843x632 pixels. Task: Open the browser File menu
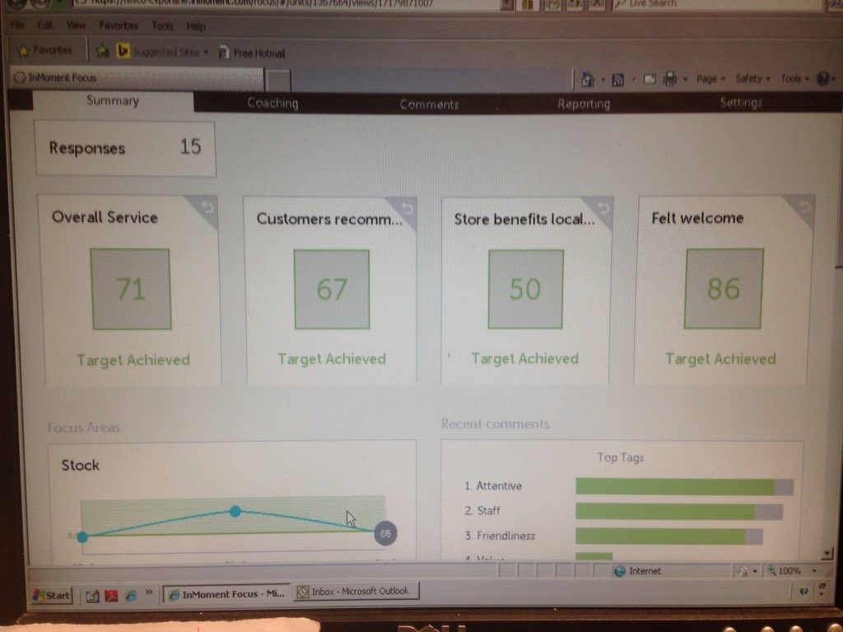(x=17, y=25)
